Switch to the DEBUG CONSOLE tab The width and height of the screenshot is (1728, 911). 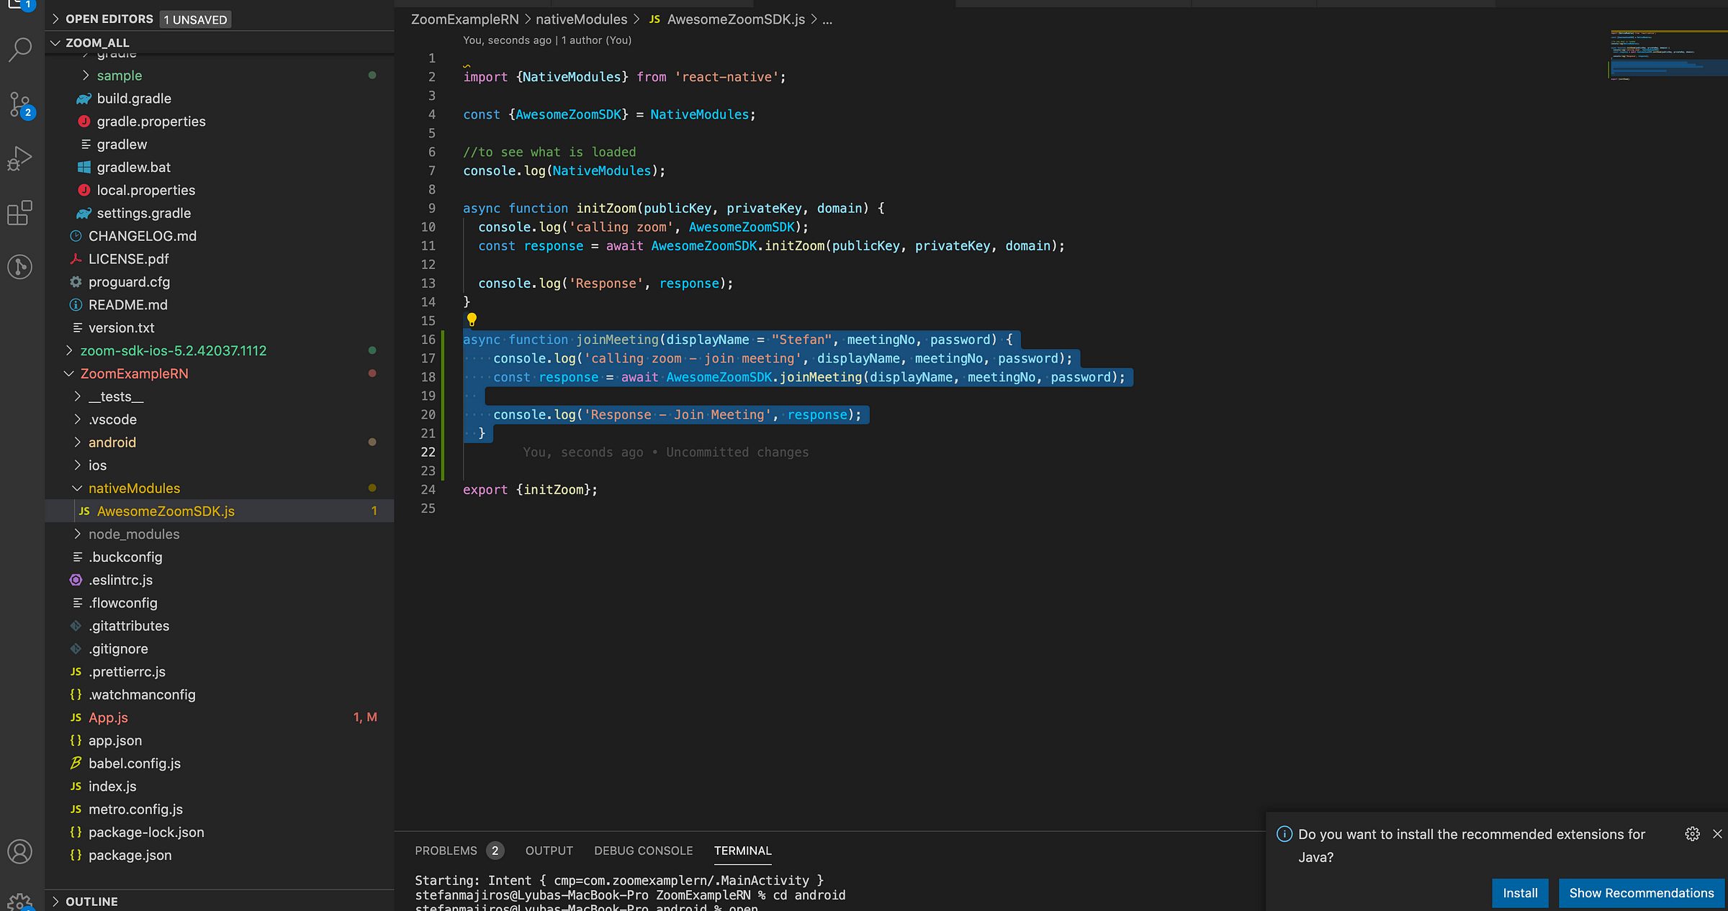(643, 851)
